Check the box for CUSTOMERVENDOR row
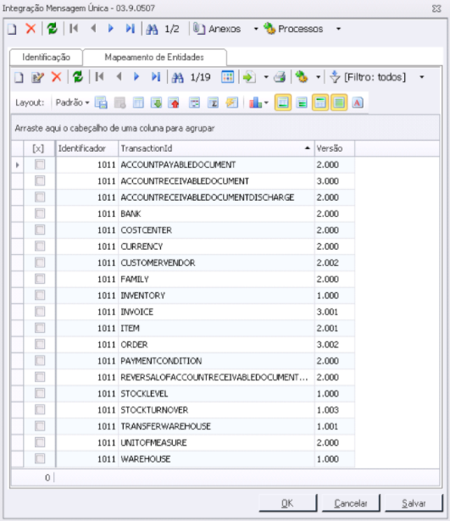450x521 pixels. click(x=40, y=263)
